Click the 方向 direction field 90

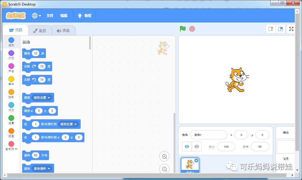click(260, 147)
